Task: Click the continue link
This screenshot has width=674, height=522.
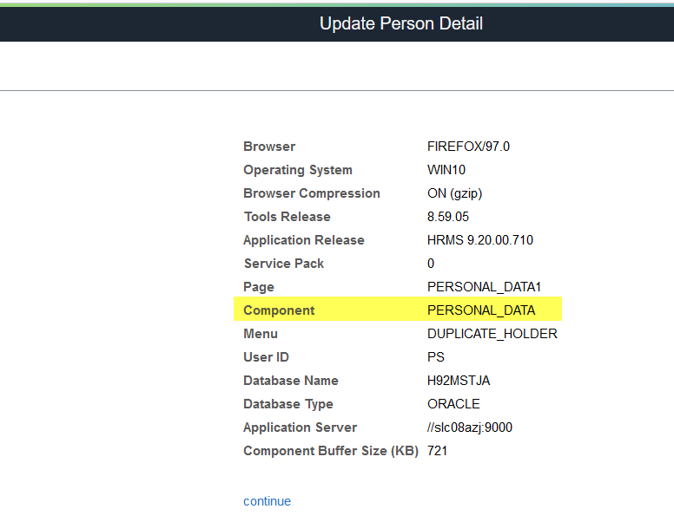Action: point(267,501)
